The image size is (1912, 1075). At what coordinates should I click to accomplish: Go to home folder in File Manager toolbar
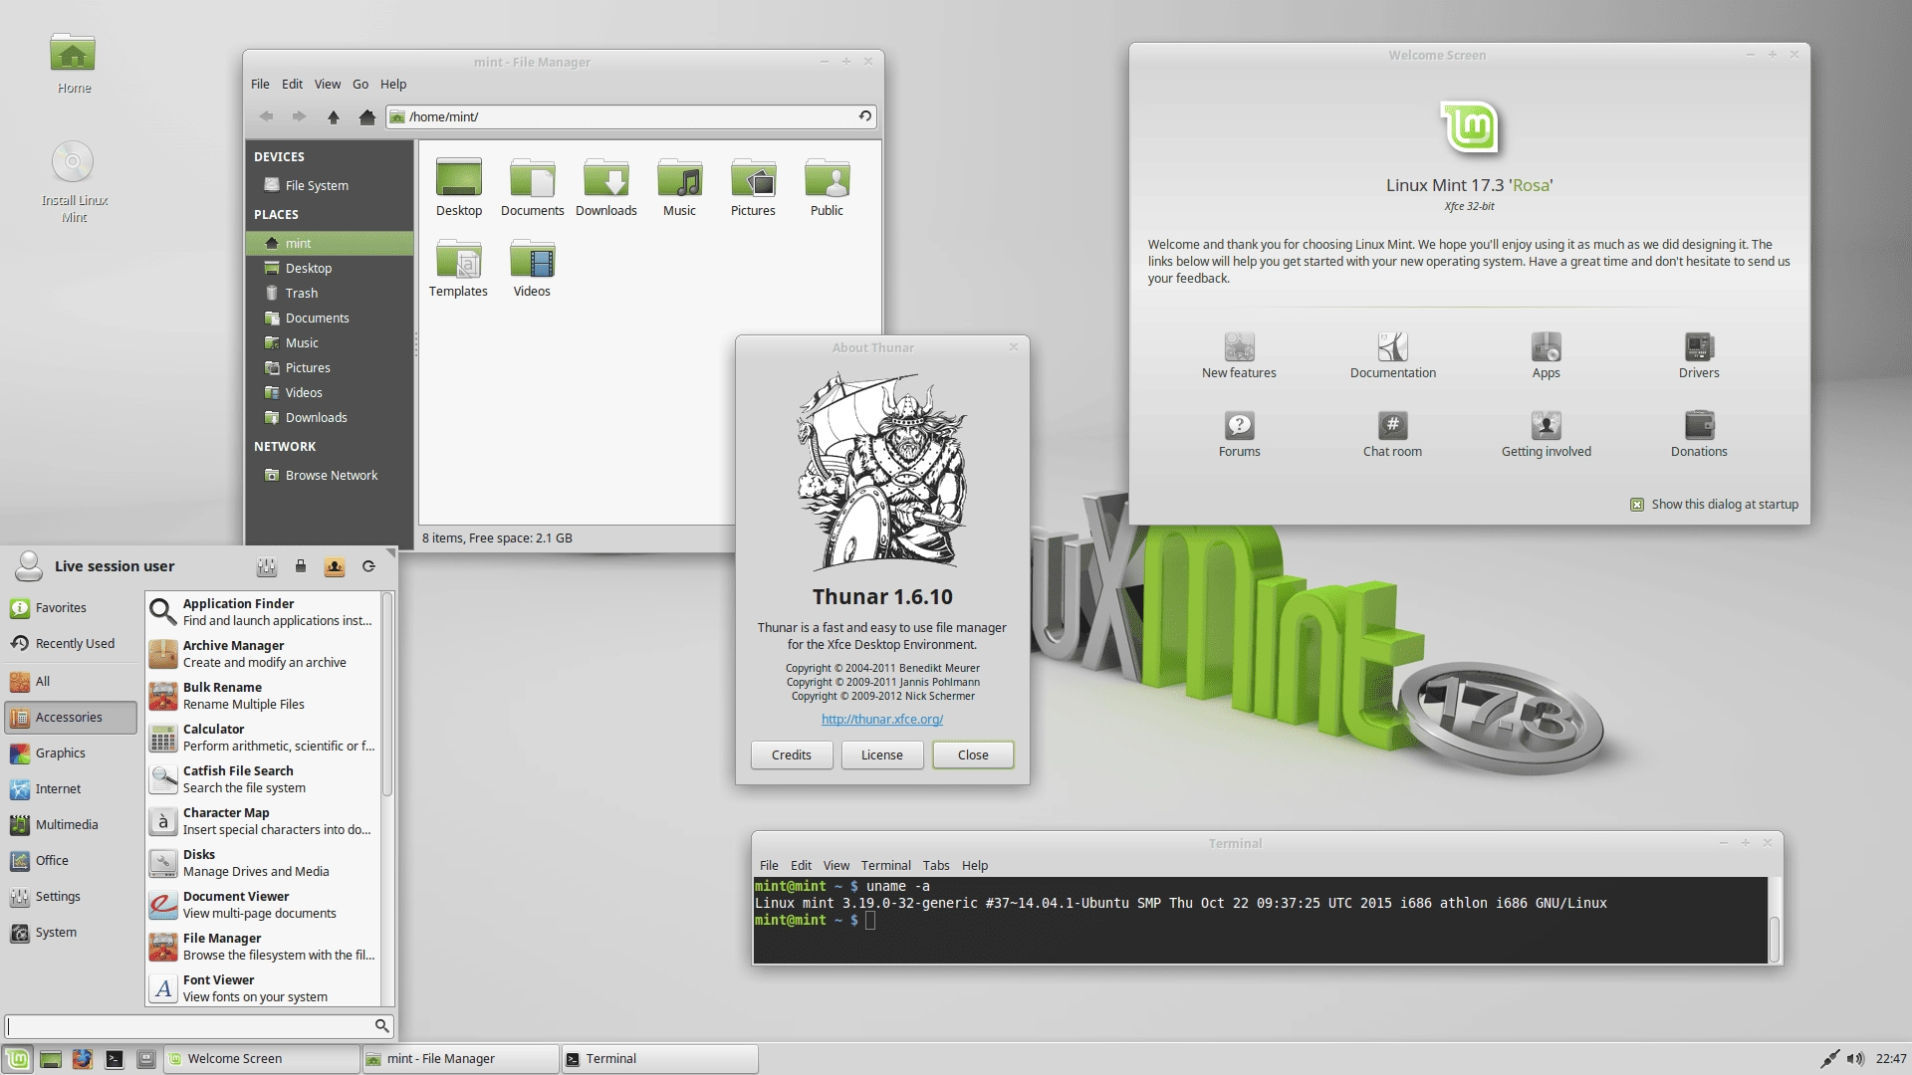[367, 116]
